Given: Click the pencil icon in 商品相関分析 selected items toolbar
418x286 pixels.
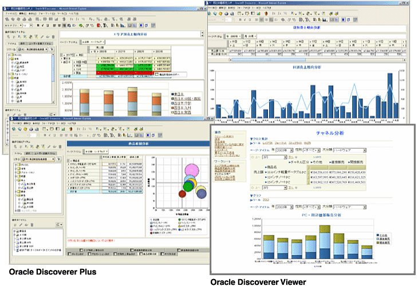Looking at the screenshot, I should (21, 225).
